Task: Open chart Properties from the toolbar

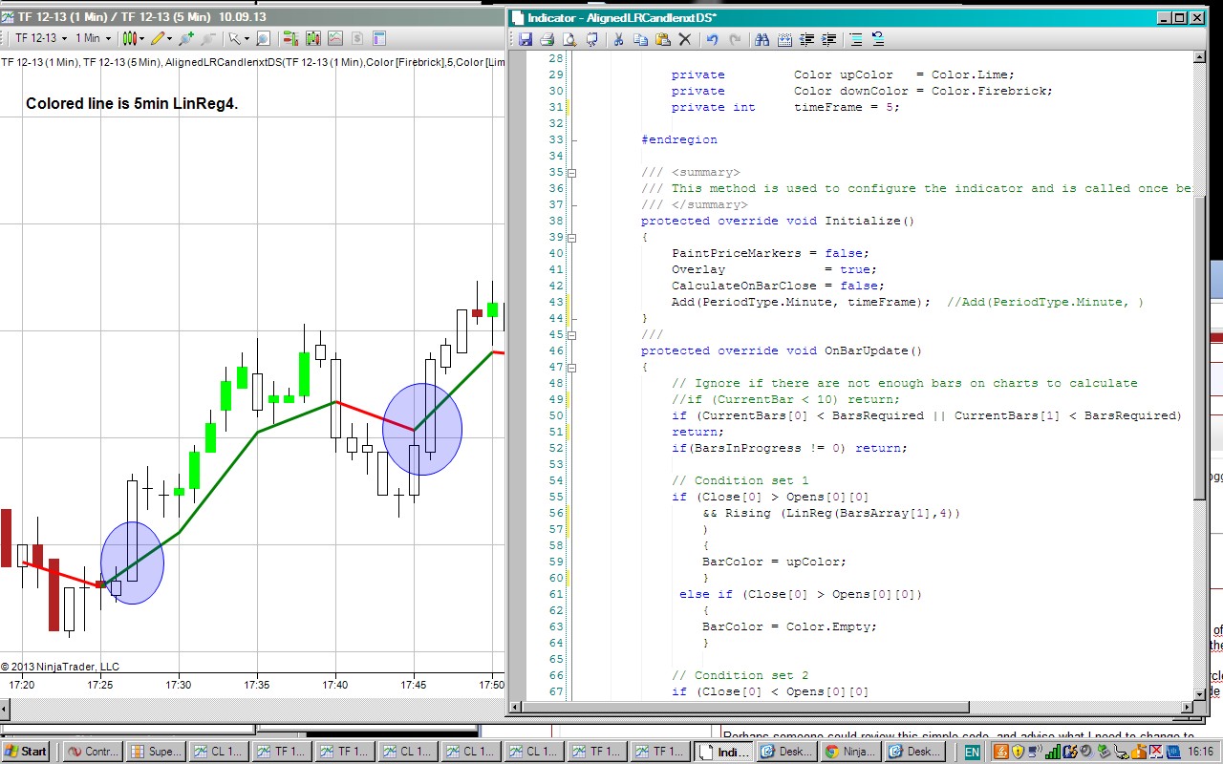Action: [x=378, y=38]
